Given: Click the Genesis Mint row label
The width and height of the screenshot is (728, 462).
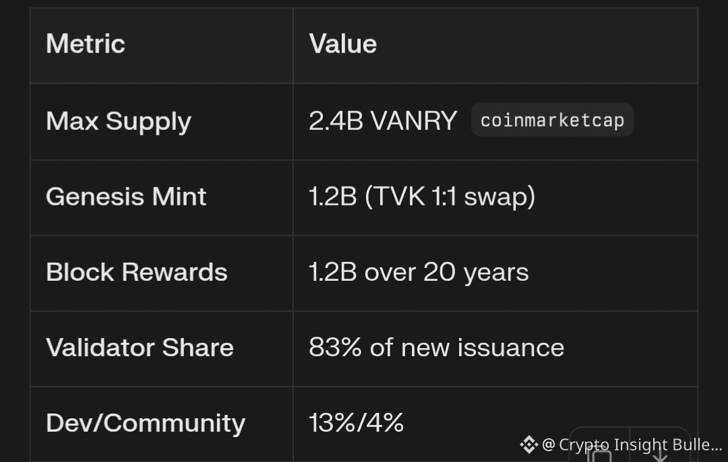Looking at the screenshot, I should pos(126,196).
